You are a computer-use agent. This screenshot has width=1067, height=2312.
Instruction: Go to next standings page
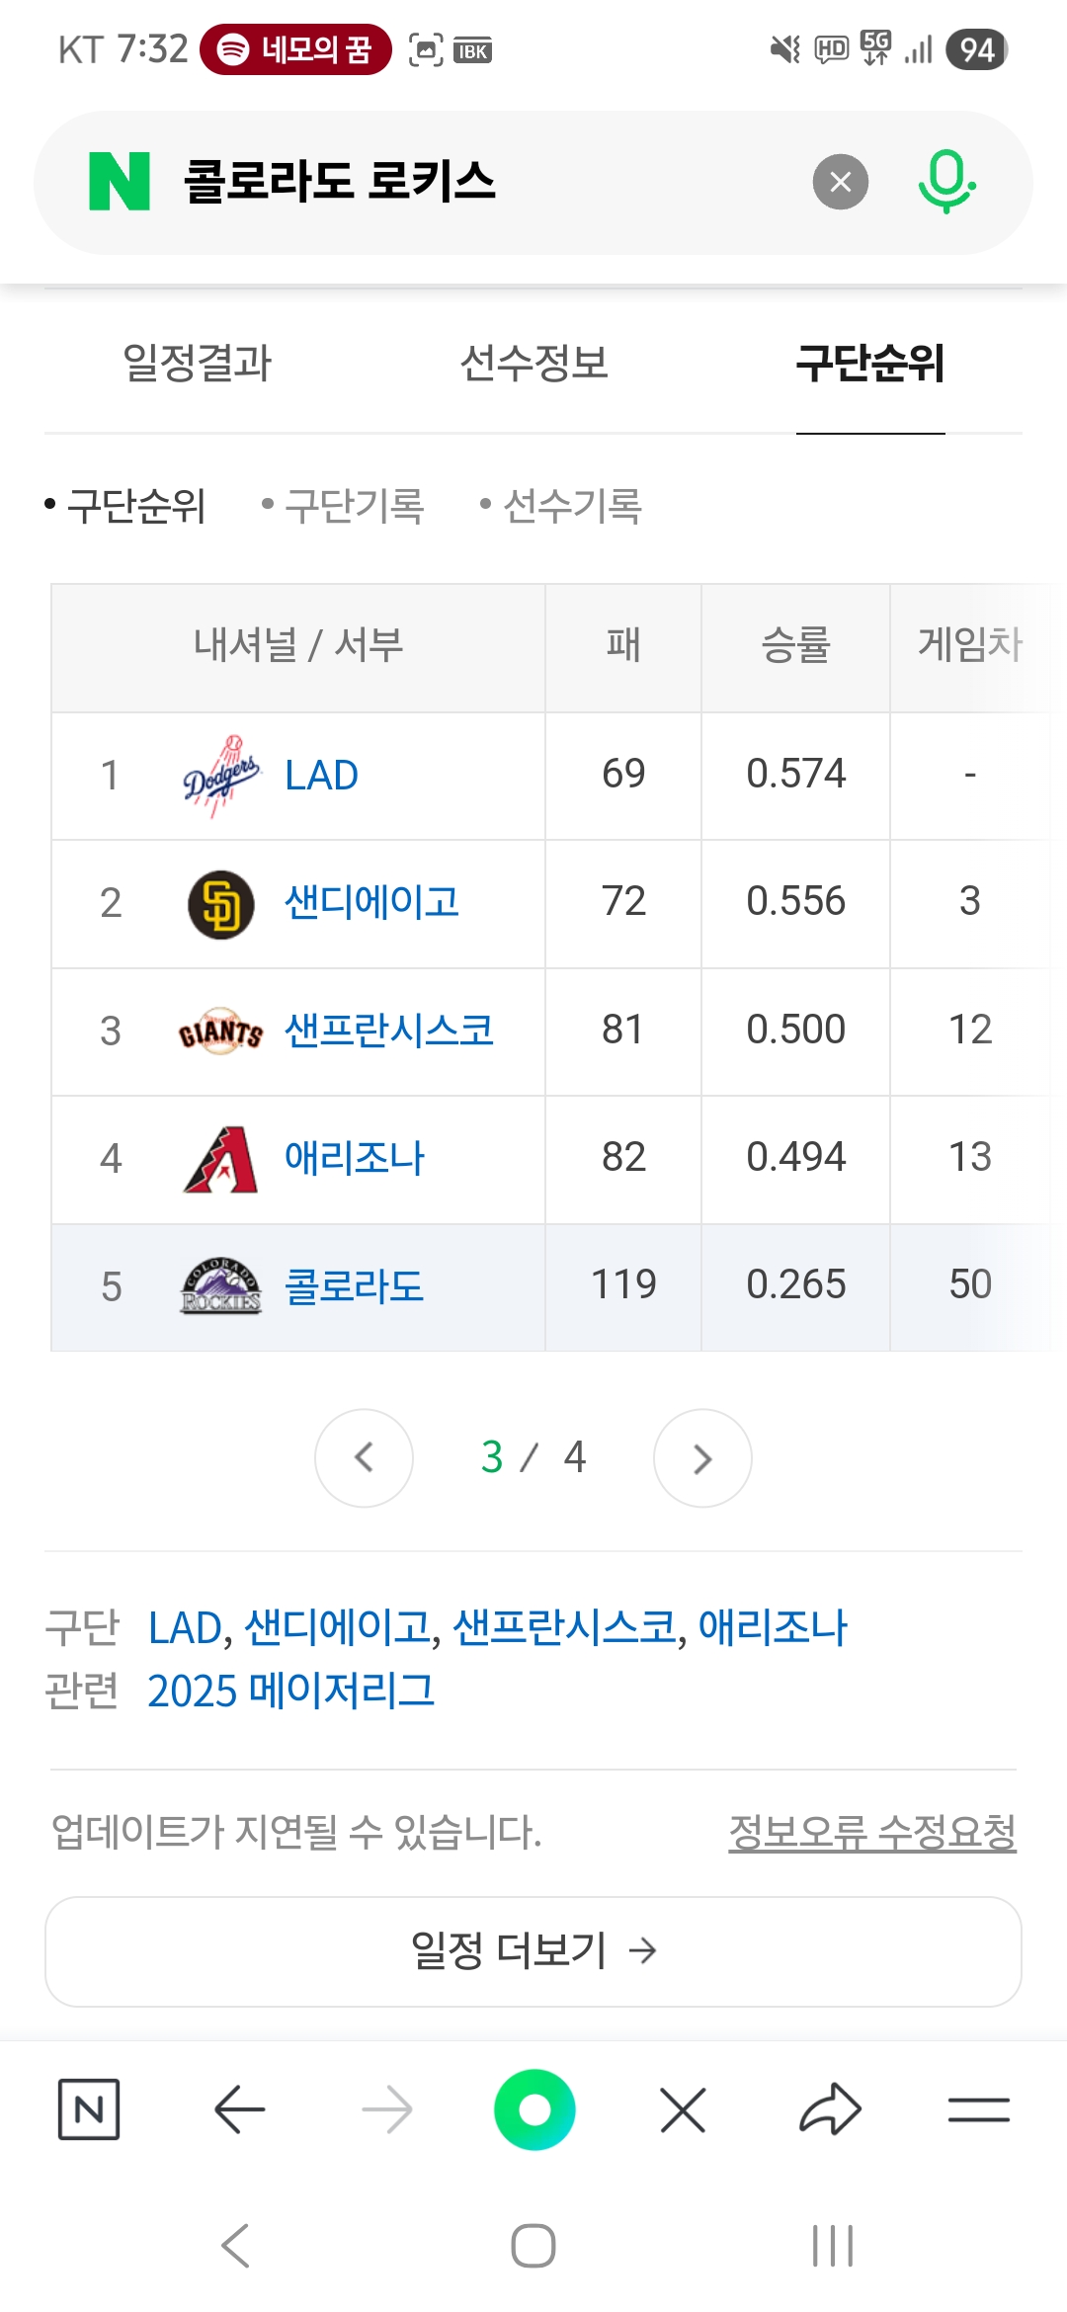coord(702,1457)
